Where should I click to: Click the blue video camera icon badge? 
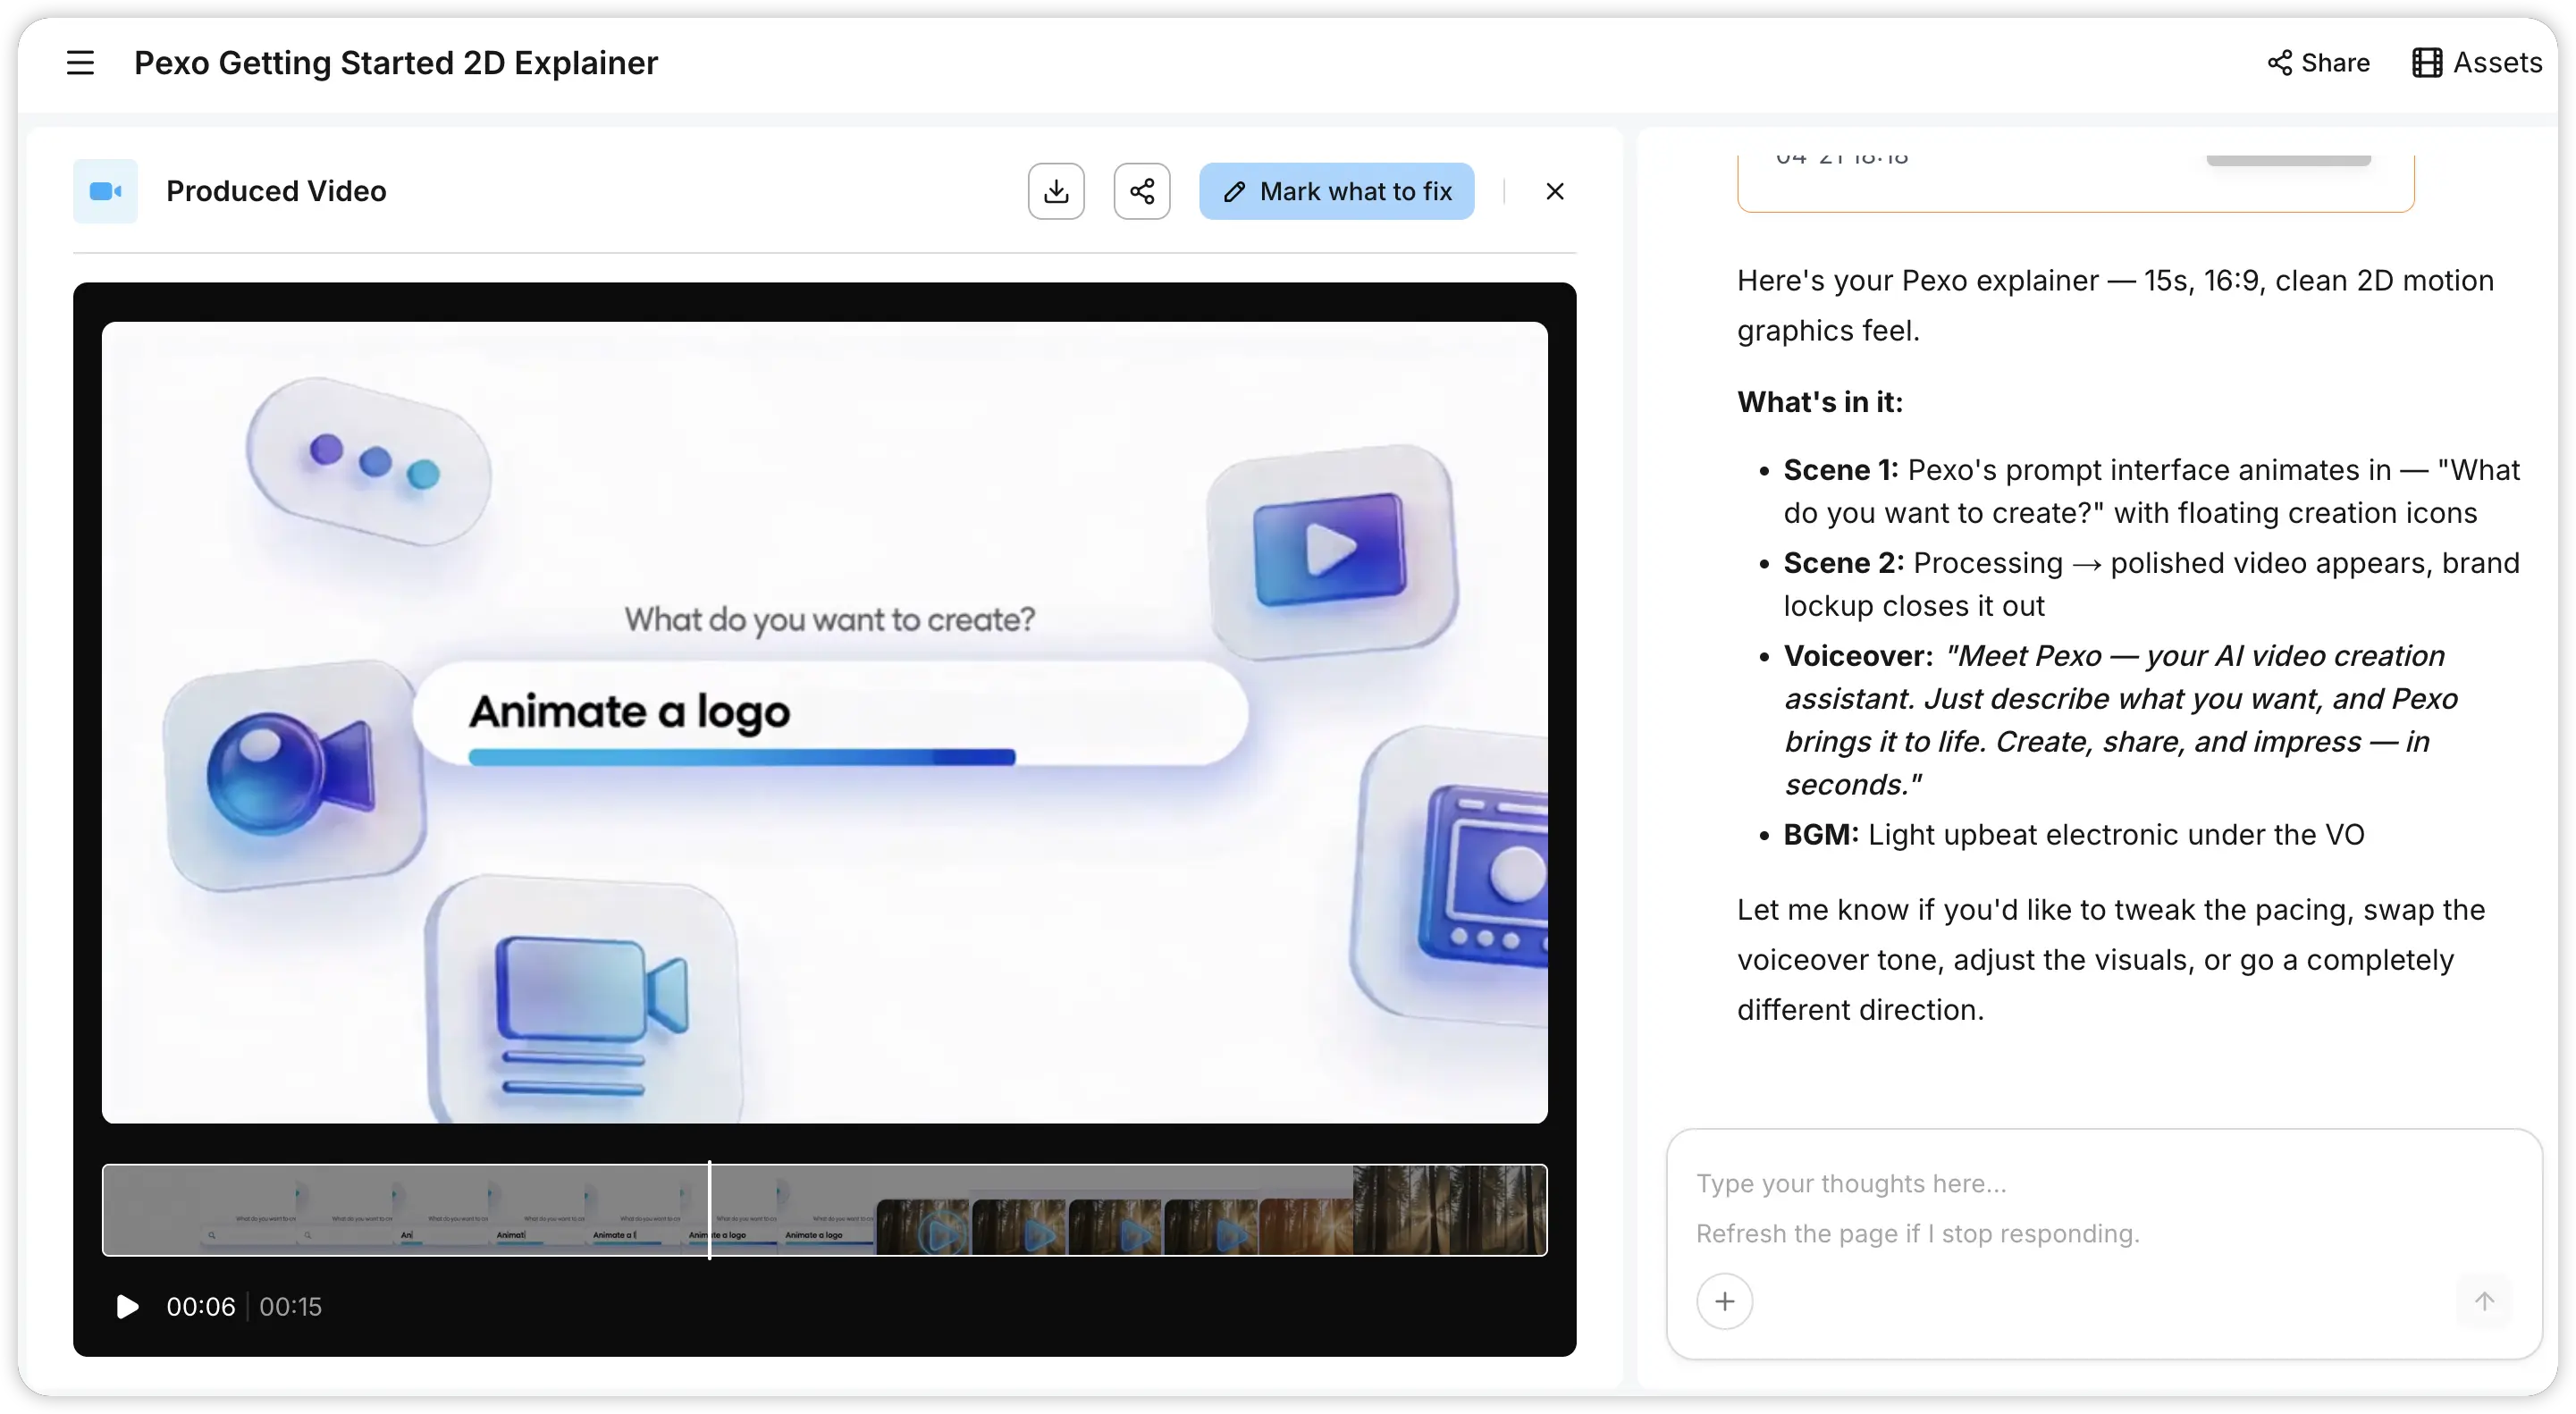tap(105, 191)
